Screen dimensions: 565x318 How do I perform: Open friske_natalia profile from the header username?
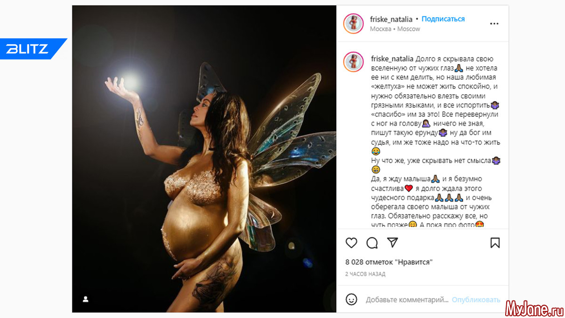[391, 19]
